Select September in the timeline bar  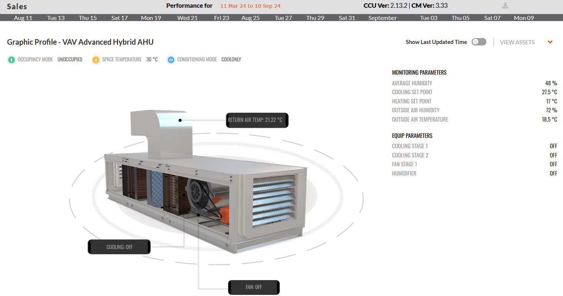382,17
